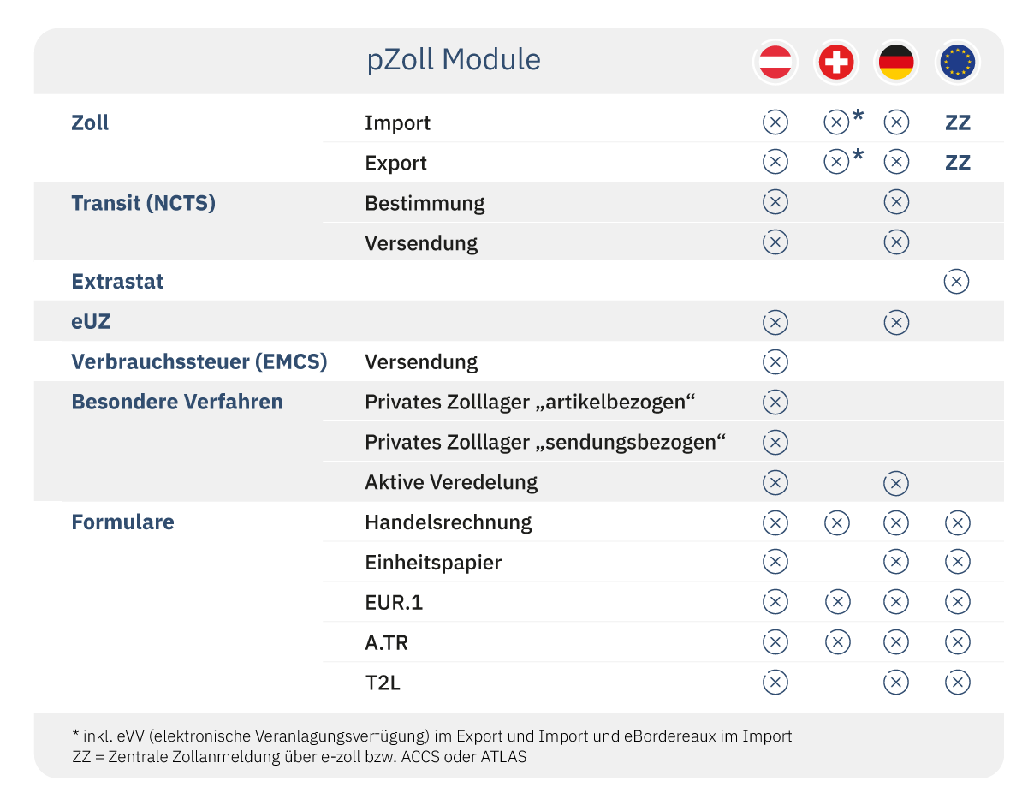The image size is (1034, 805).
Task: Click Privates Zolllager „artikelbezogen“ label
Action: 530,402
